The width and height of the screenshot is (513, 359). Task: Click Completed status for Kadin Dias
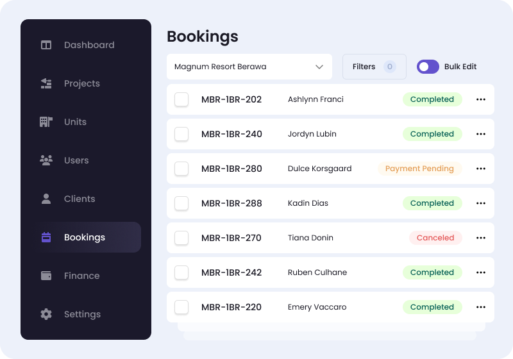[x=432, y=203]
